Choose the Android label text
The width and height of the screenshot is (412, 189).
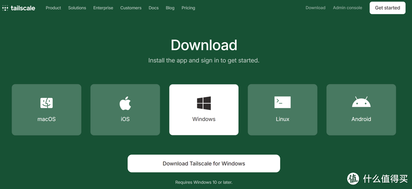coord(361,119)
